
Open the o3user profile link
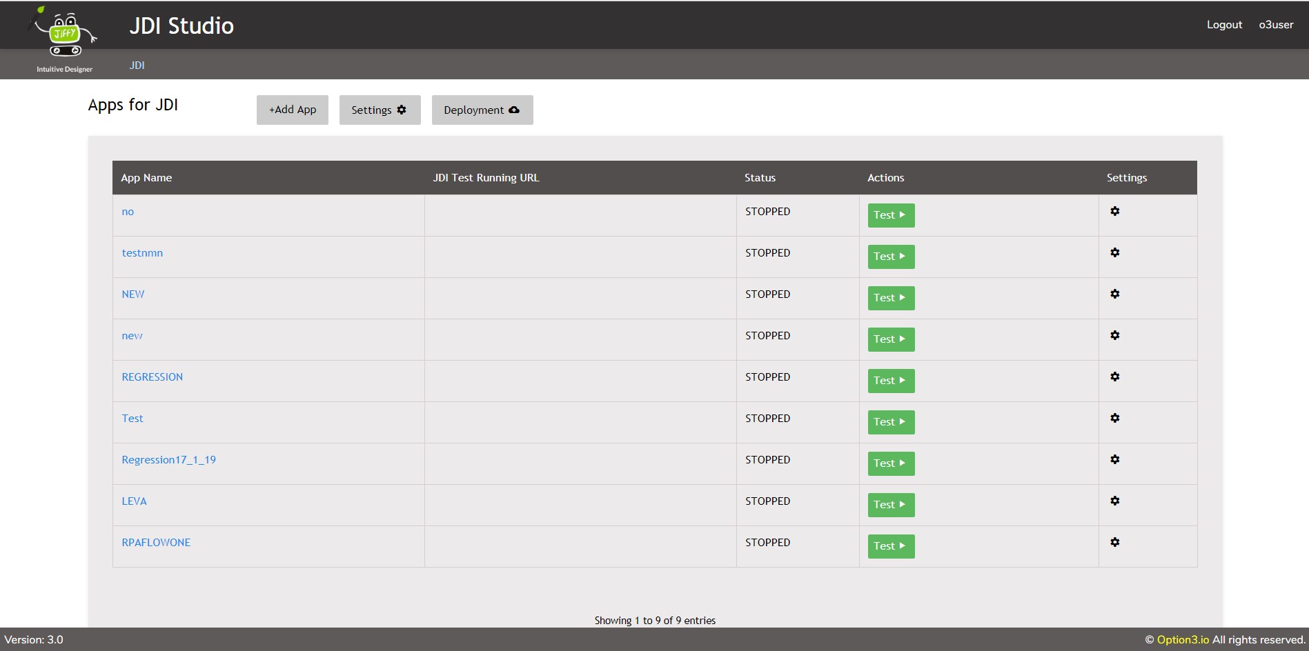pos(1276,25)
